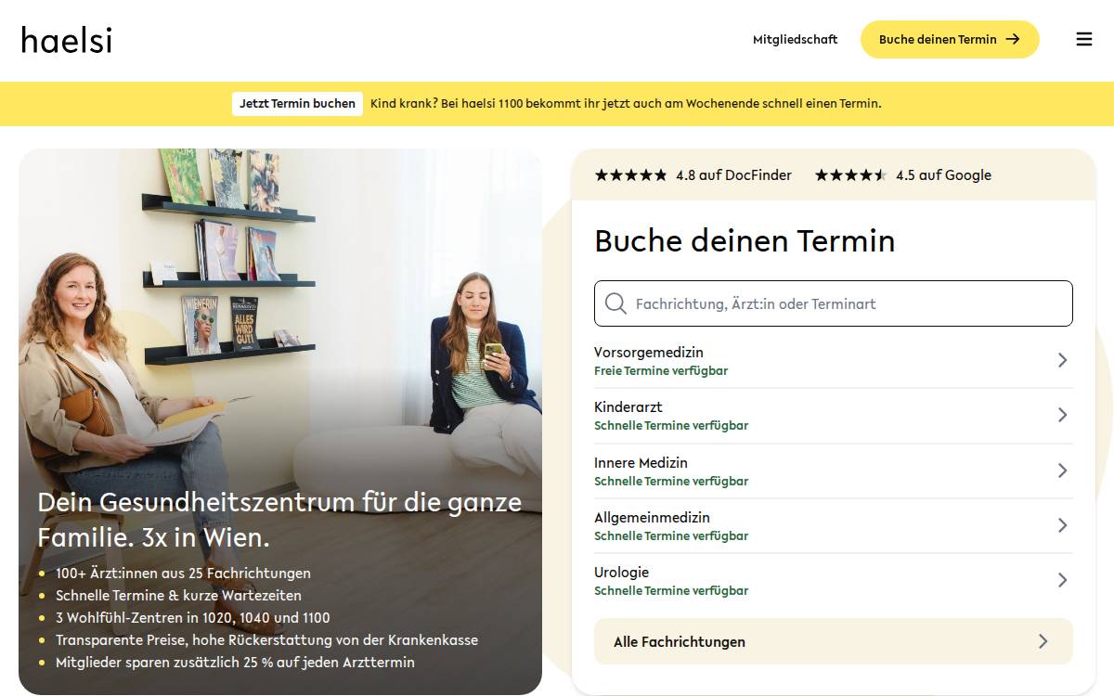Click the search magnifier icon
Screen dimensions: 1114x696
coord(615,303)
